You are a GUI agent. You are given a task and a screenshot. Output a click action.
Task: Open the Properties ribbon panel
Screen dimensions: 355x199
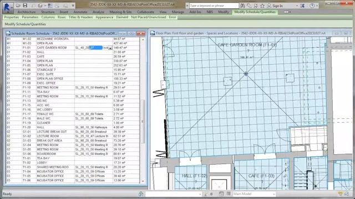pos(12,17)
